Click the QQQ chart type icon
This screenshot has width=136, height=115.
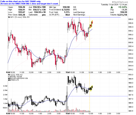click(9, 75)
